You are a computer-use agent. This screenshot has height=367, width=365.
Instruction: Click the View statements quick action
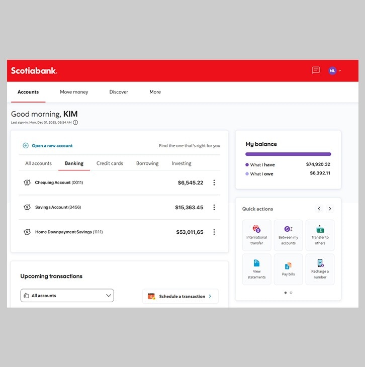[x=256, y=269]
